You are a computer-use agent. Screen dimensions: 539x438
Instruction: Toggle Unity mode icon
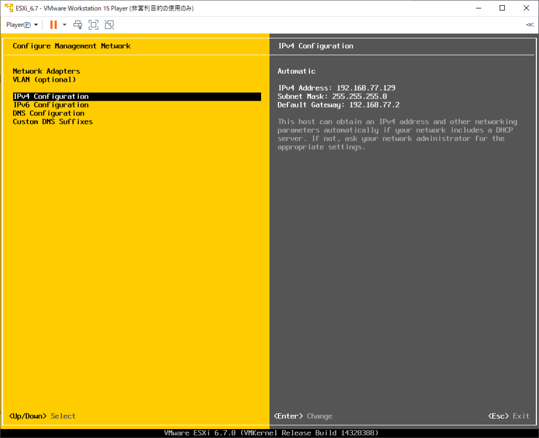point(109,25)
